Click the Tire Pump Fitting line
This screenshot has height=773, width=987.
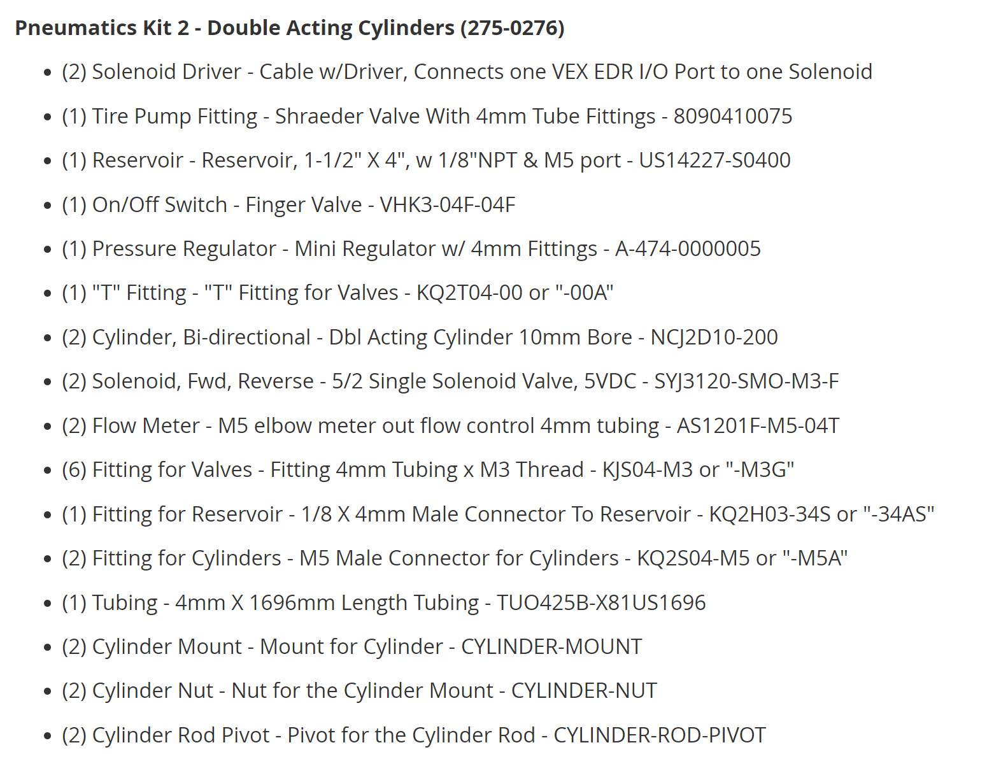(427, 117)
